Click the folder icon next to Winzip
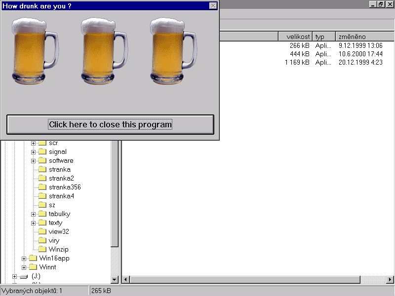Screen dimensions: 395x296 coord(42,250)
